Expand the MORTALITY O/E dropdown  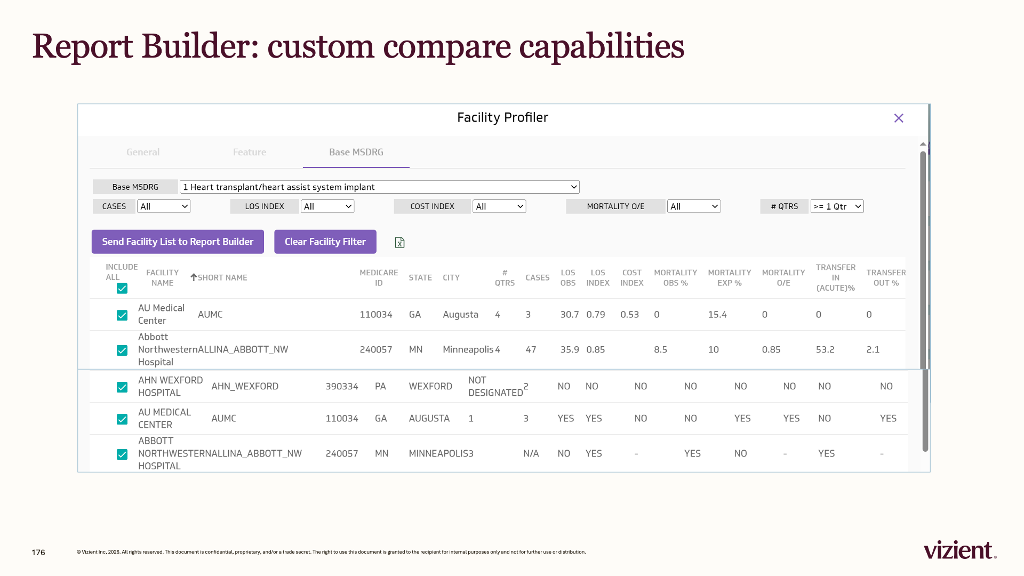(694, 206)
